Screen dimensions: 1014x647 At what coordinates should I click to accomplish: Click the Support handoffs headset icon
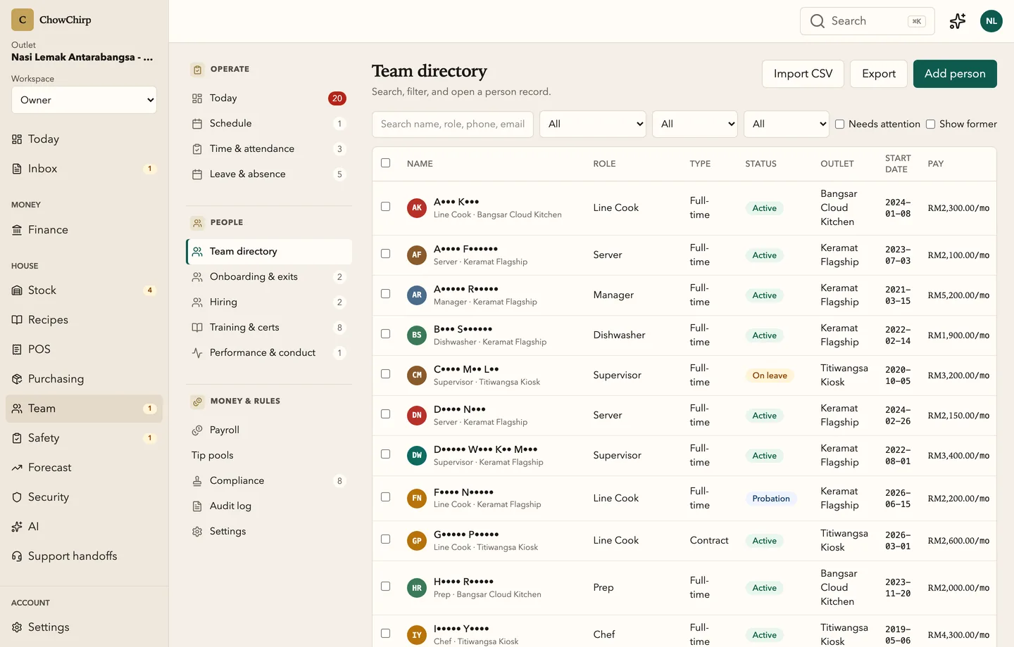click(x=17, y=556)
